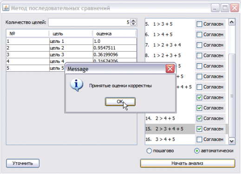Select table cell цель 3
The image size is (241, 174).
[x=71, y=54]
